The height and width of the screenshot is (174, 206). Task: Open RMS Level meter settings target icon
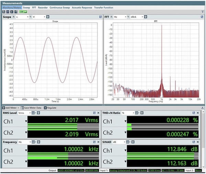[x=38, y=113]
